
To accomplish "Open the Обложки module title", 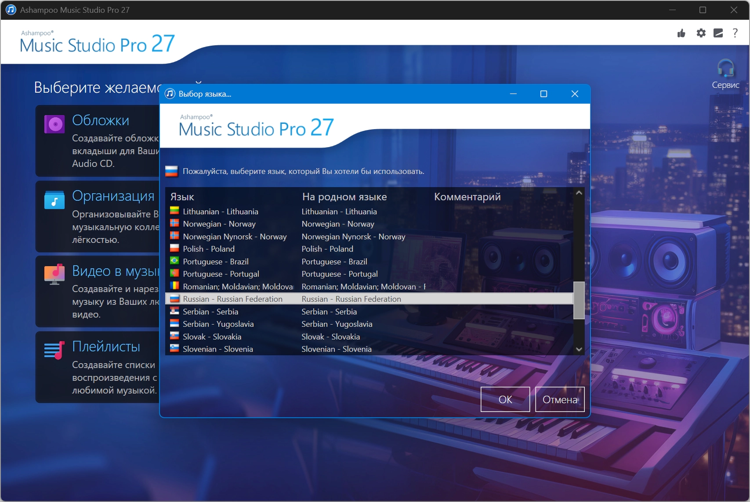I will 101,120.
